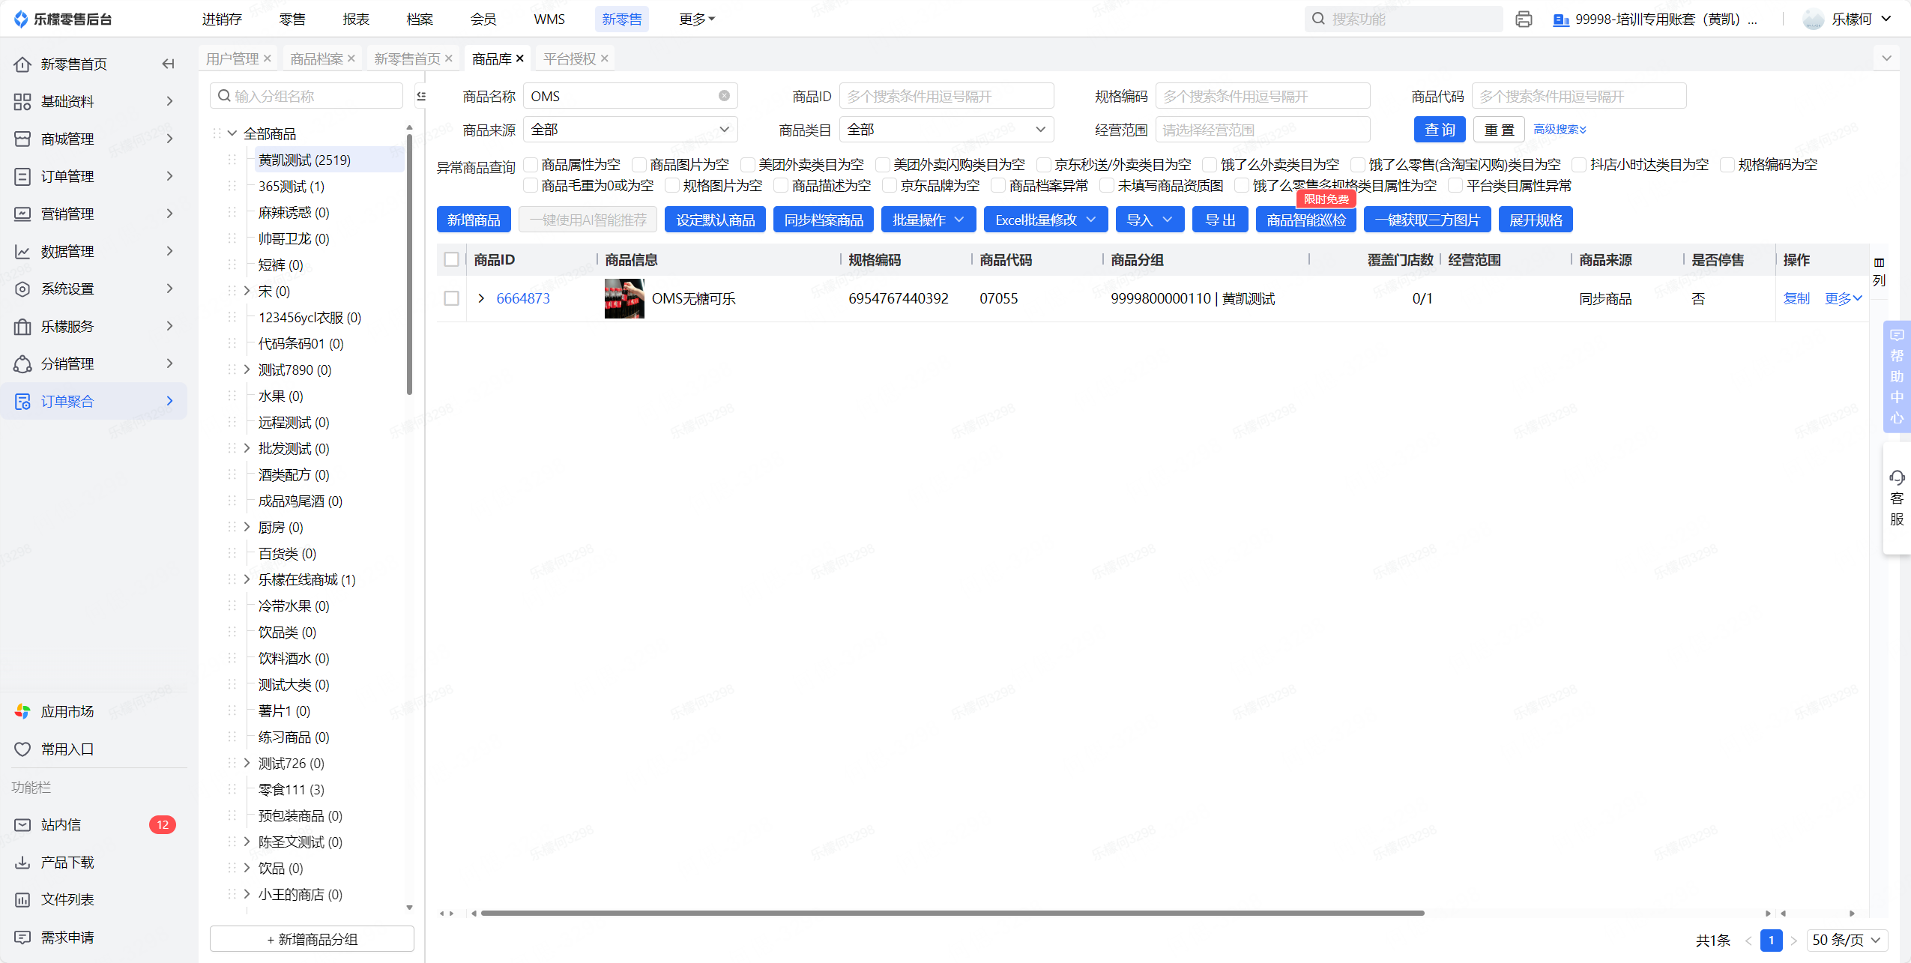Viewport: 1911px width, 963px height.
Task: Click the printer icon in top bar
Action: coord(1523,19)
